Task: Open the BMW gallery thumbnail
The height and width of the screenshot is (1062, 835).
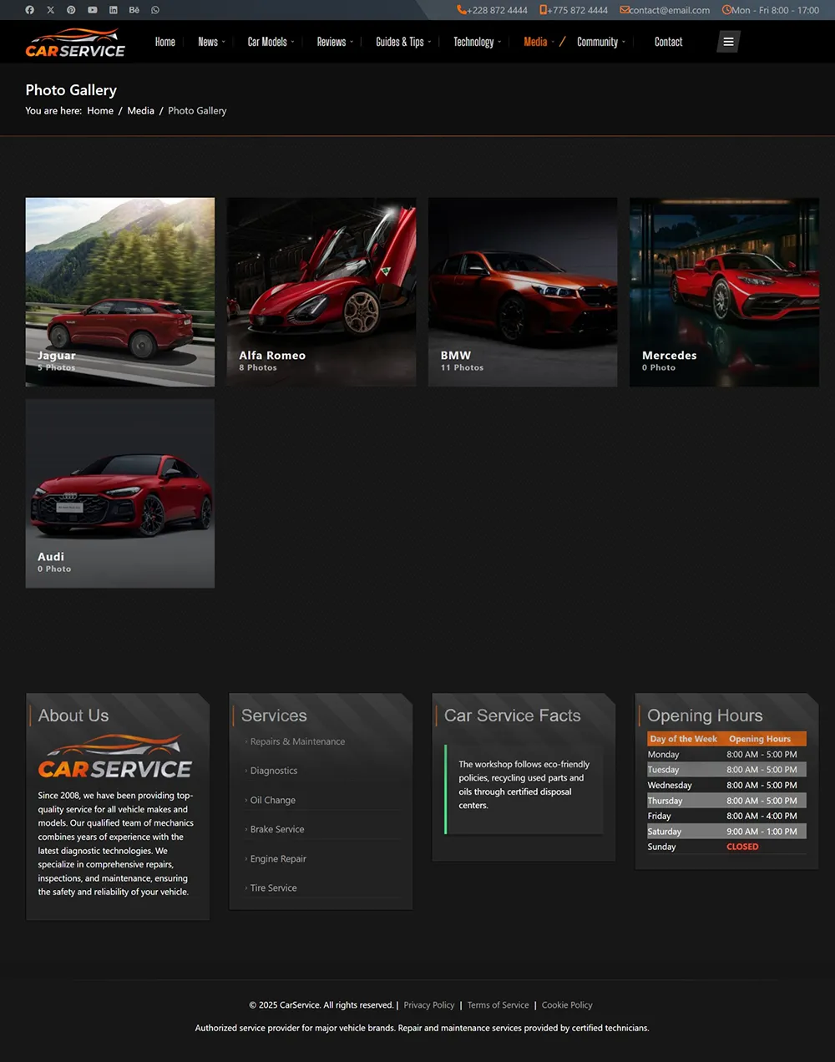Action: (523, 292)
